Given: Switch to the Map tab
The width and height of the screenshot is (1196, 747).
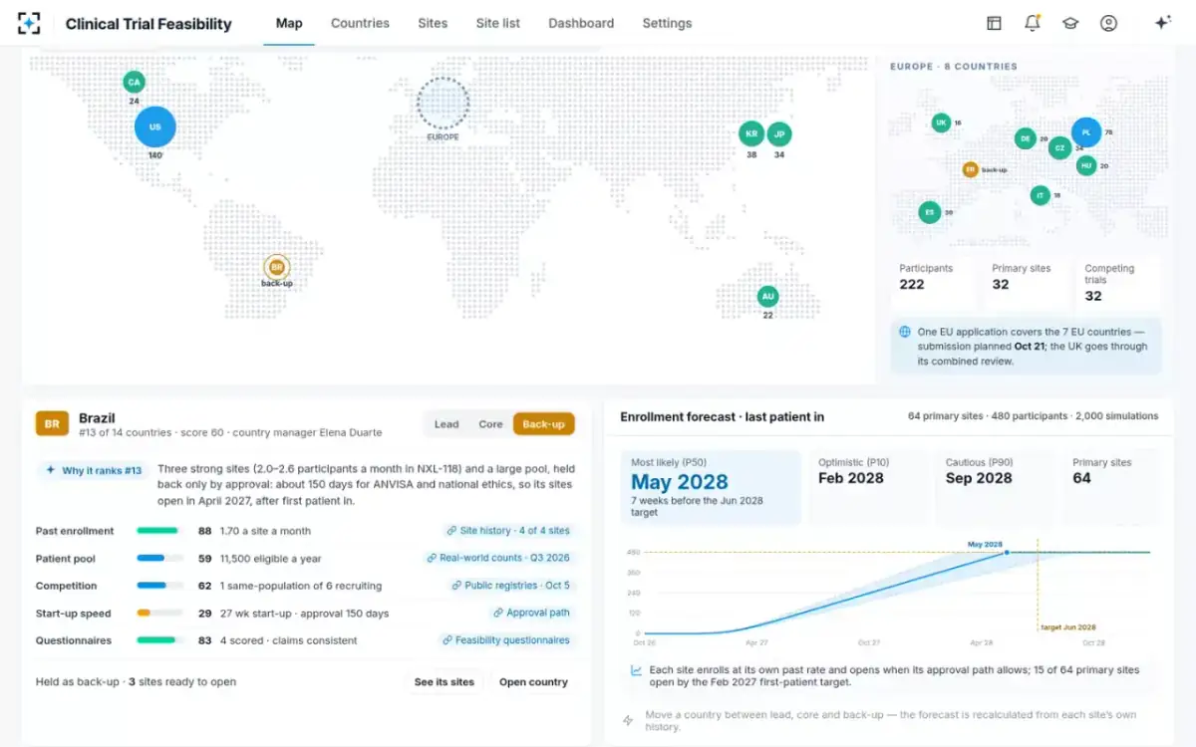Looking at the screenshot, I should [x=289, y=23].
